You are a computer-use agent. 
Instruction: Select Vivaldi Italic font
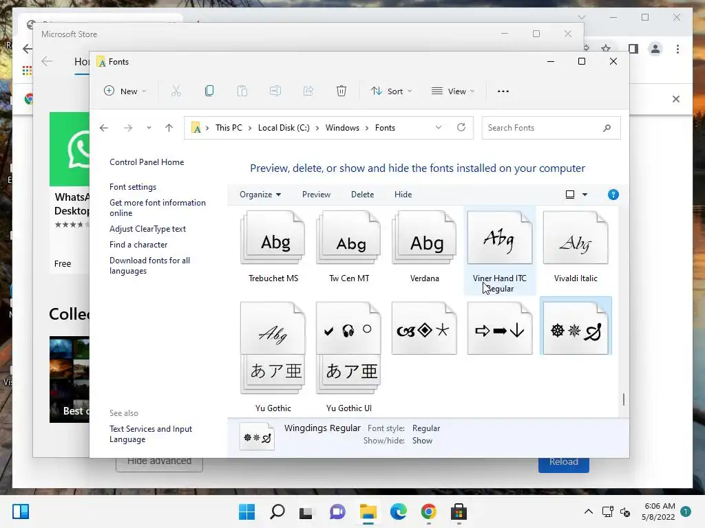(576, 247)
